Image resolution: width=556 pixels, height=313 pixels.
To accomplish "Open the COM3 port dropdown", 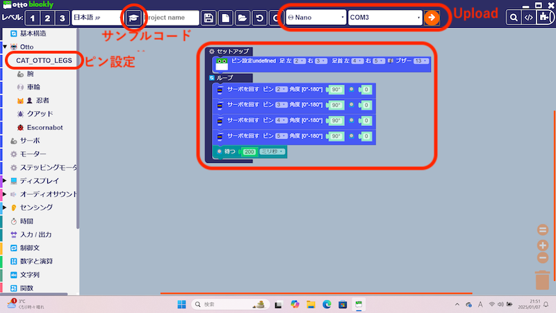I will point(385,17).
